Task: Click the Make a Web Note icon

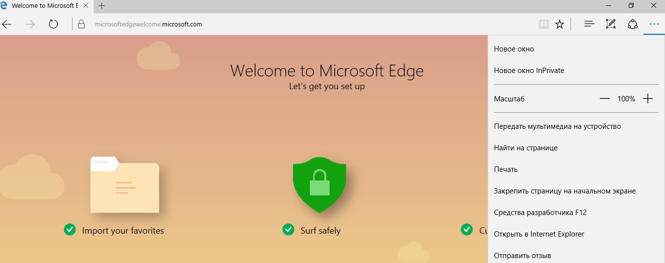Action: tap(611, 24)
